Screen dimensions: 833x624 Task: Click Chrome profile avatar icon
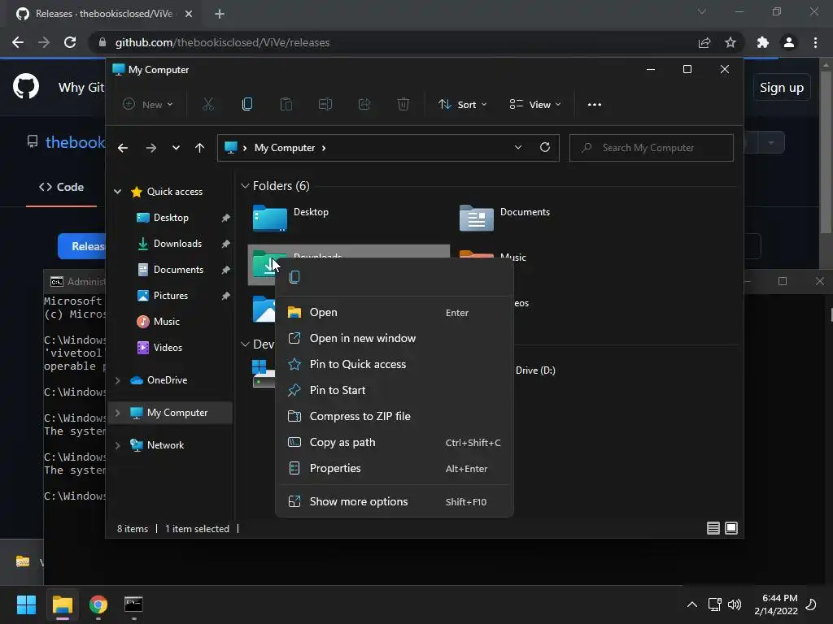(789, 42)
